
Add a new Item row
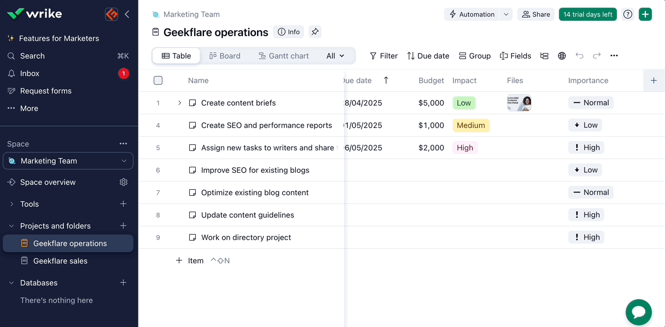(190, 261)
